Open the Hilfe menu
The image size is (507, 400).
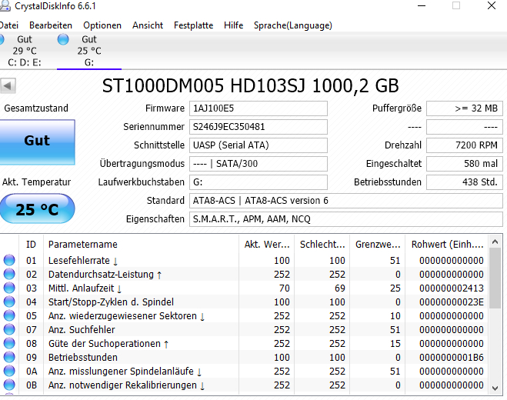coord(233,25)
